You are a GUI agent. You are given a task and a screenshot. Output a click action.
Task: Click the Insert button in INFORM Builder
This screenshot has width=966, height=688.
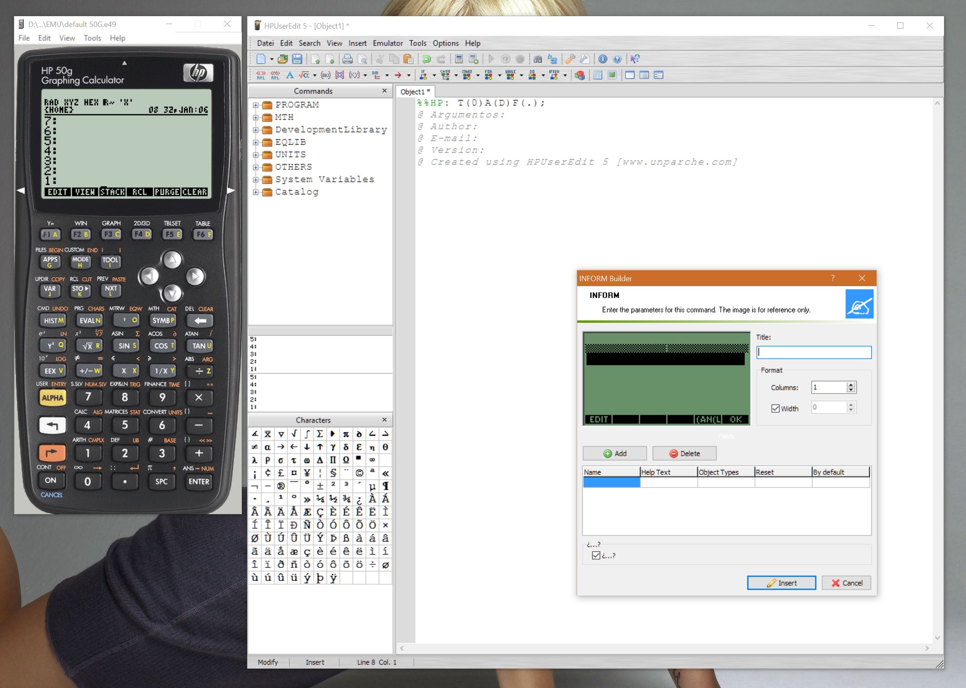782,583
